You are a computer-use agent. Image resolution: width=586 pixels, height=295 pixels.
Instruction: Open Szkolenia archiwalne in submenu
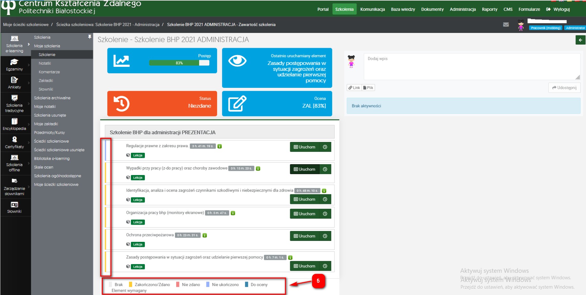pyautogui.click(x=52, y=98)
